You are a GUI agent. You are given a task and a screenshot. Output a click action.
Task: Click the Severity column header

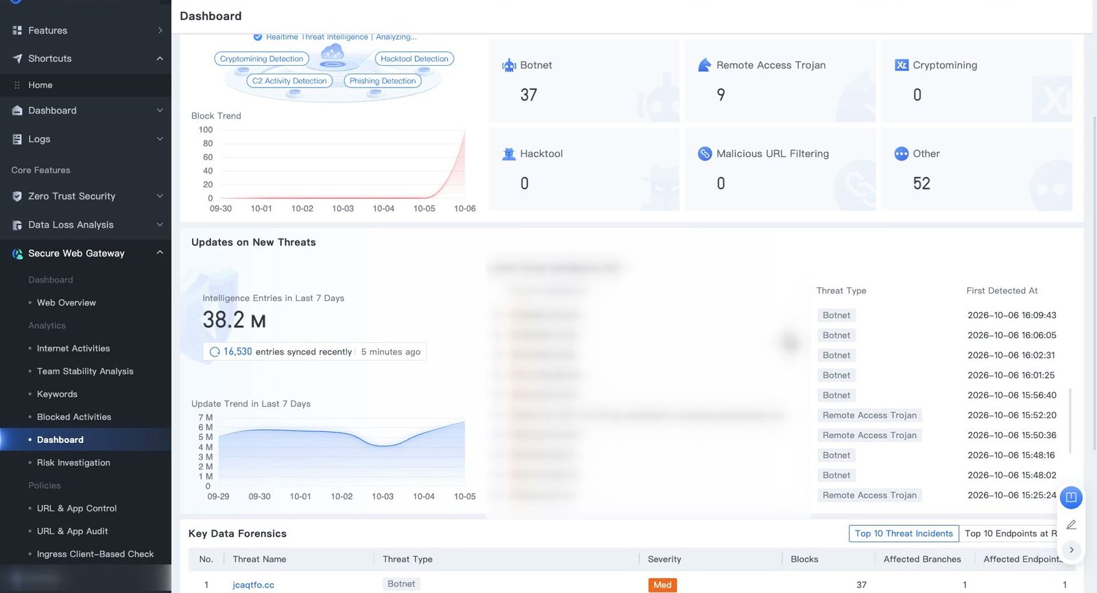[664, 559]
